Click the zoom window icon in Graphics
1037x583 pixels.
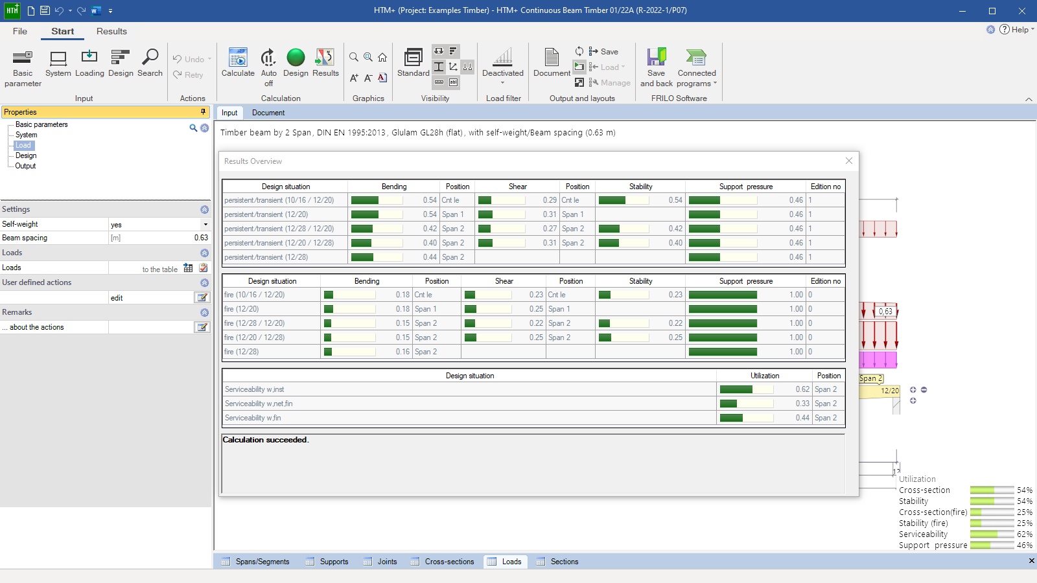point(368,57)
